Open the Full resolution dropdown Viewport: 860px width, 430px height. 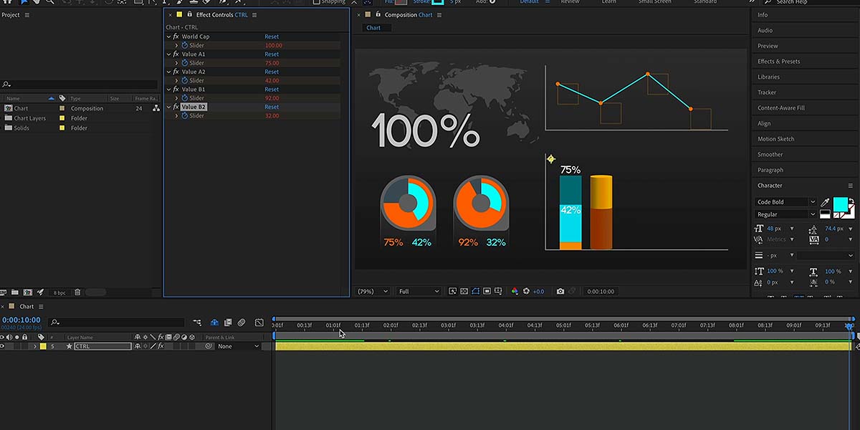[x=419, y=292]
